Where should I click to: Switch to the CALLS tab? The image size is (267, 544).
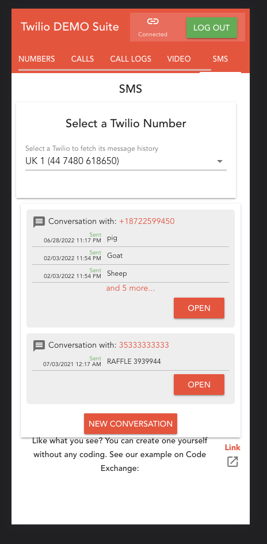coord(82,59)
